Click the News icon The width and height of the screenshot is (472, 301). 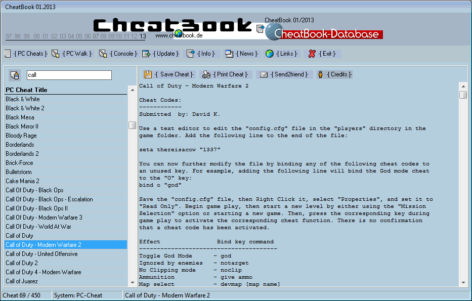tap(229, 54)
